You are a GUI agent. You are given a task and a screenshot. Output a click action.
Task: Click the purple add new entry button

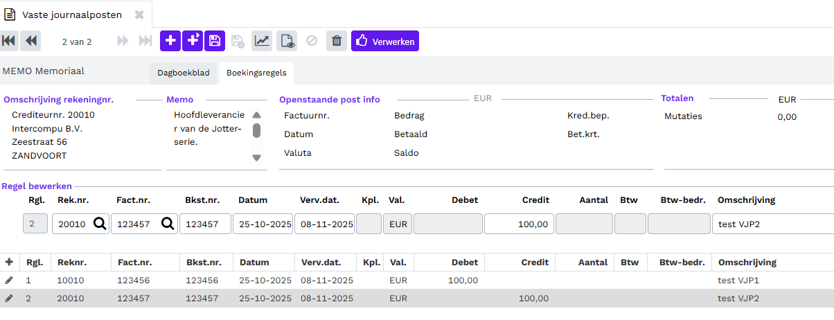click(x=170, y=41)
